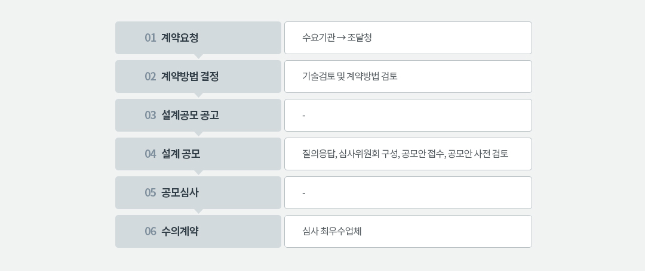The height and width of the screenshot is (271, 645).
Task: Click the step number 06
Action: click(150, 232)
